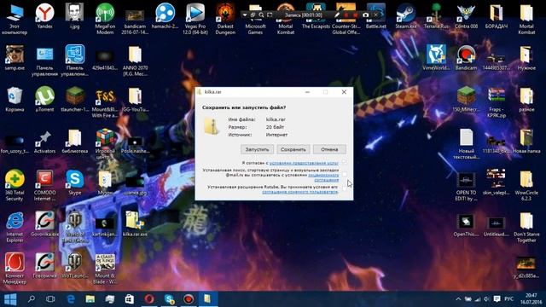Expand the Bandicam recording bar dropdown arrow
Viewport: 546px width, 307px height.
[x=245, y=15]
